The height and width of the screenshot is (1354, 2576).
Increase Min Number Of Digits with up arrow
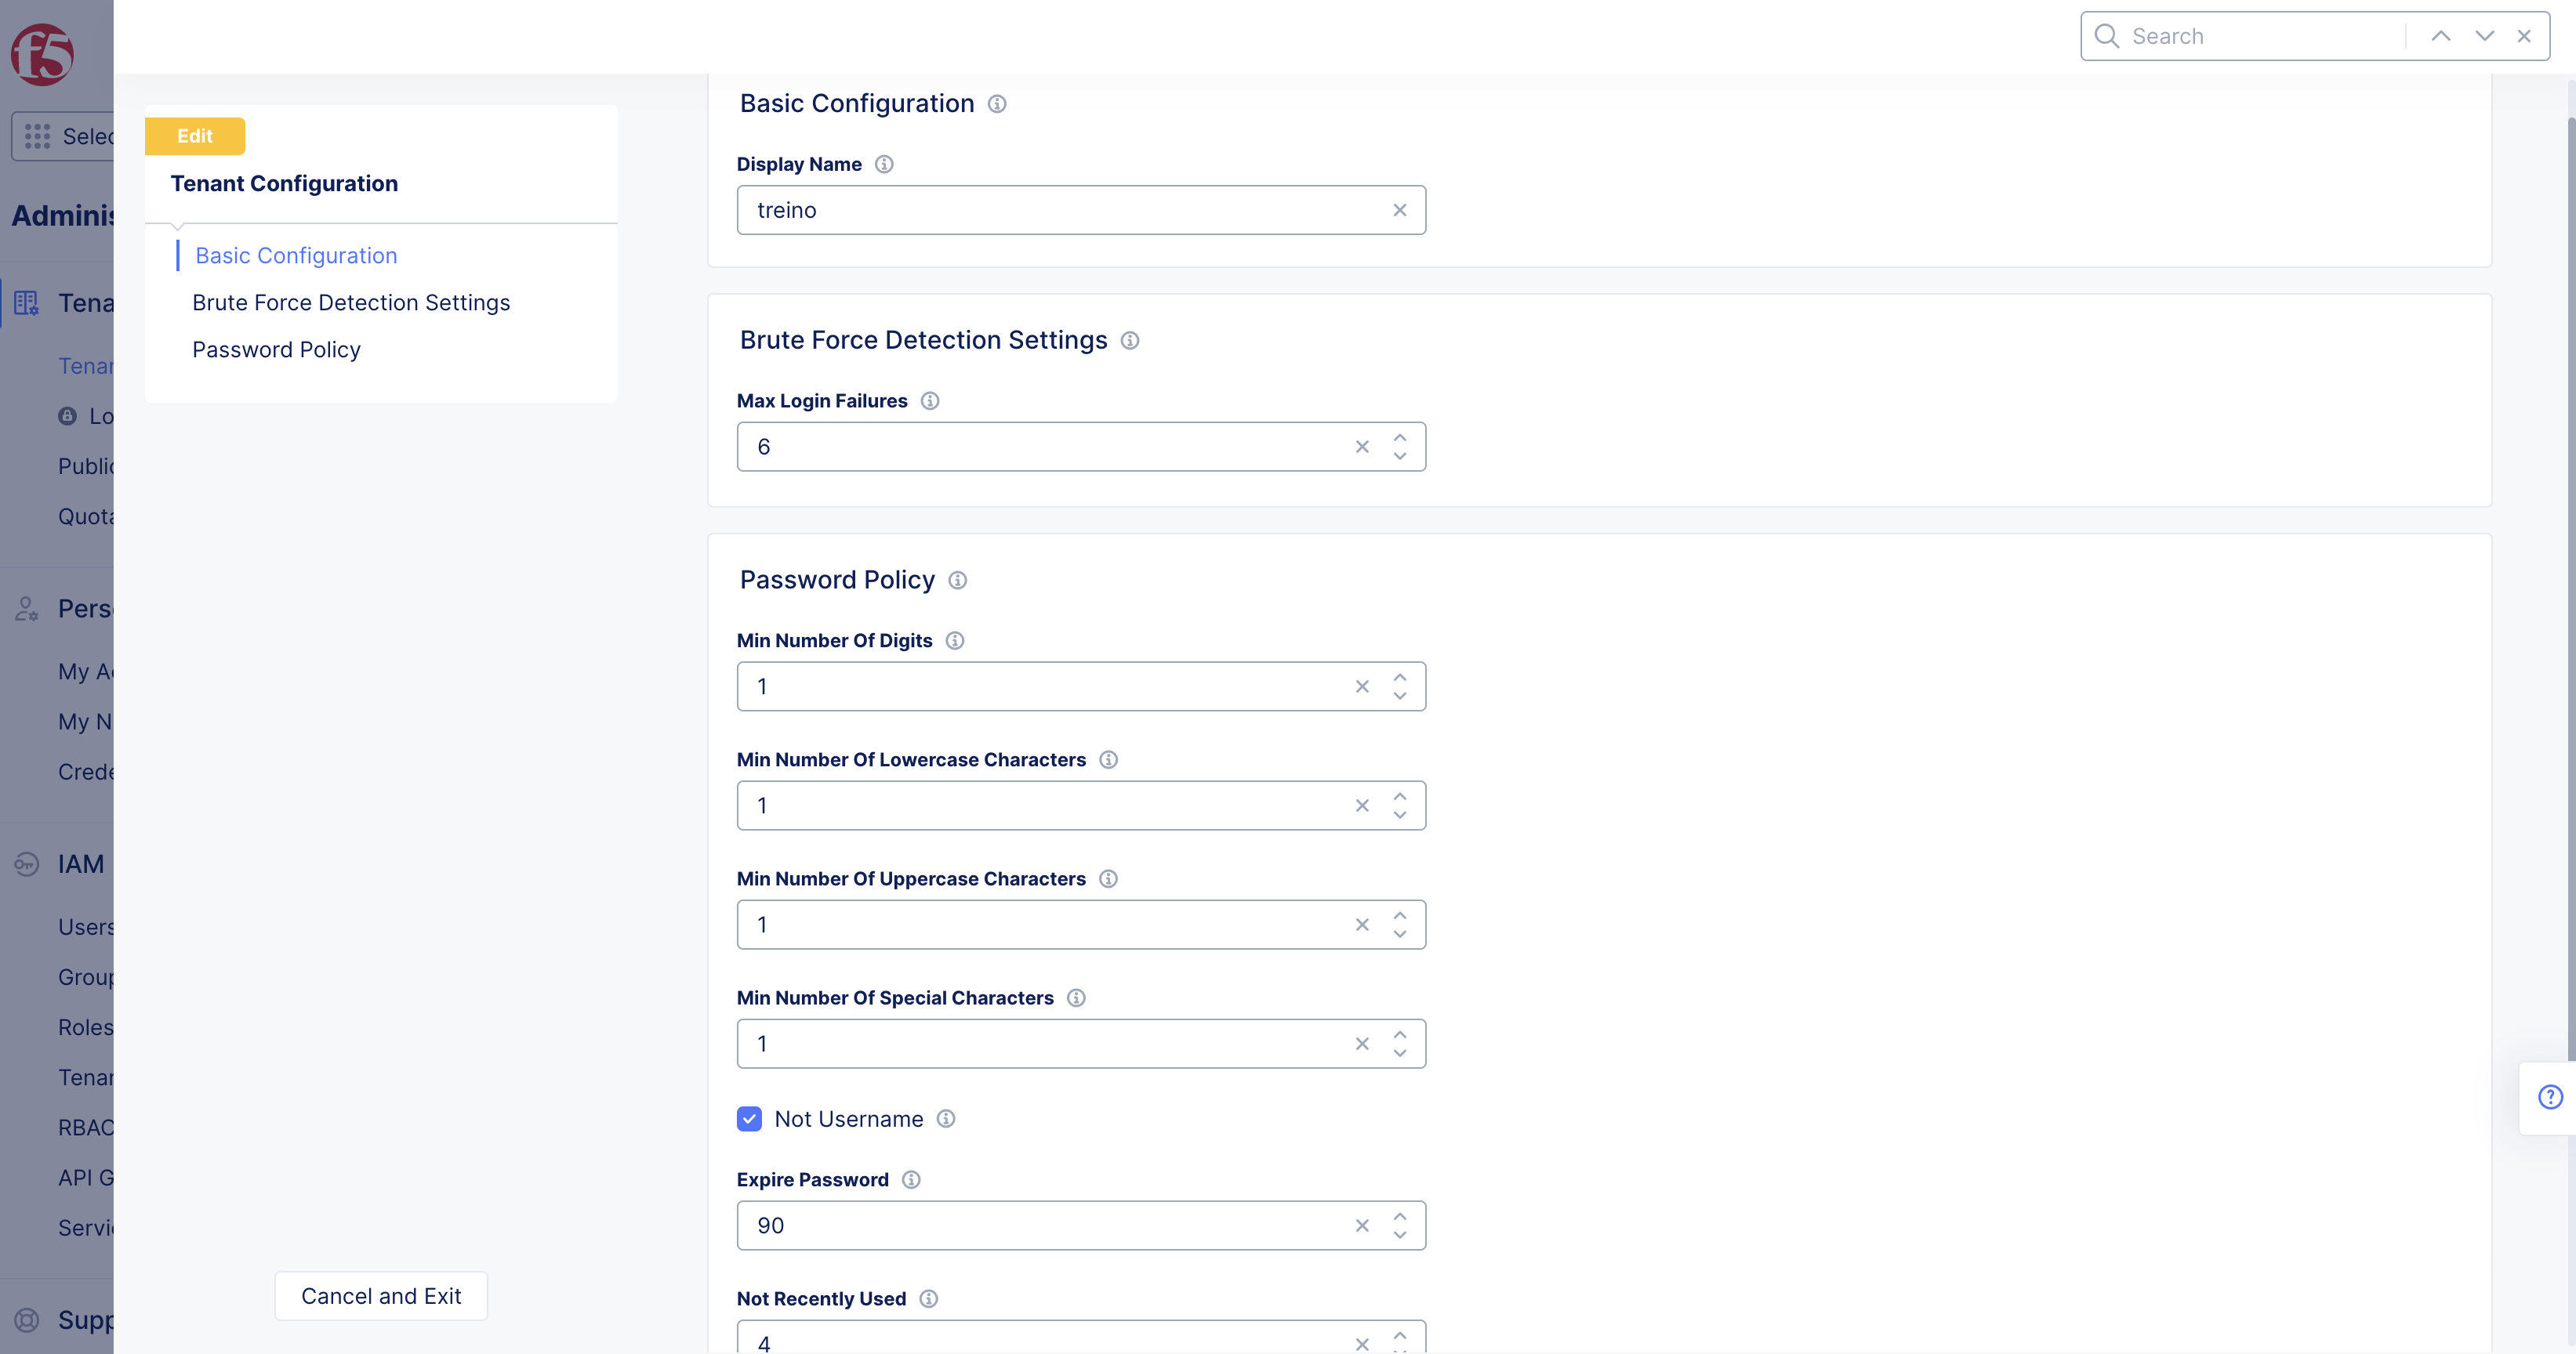1400,676
